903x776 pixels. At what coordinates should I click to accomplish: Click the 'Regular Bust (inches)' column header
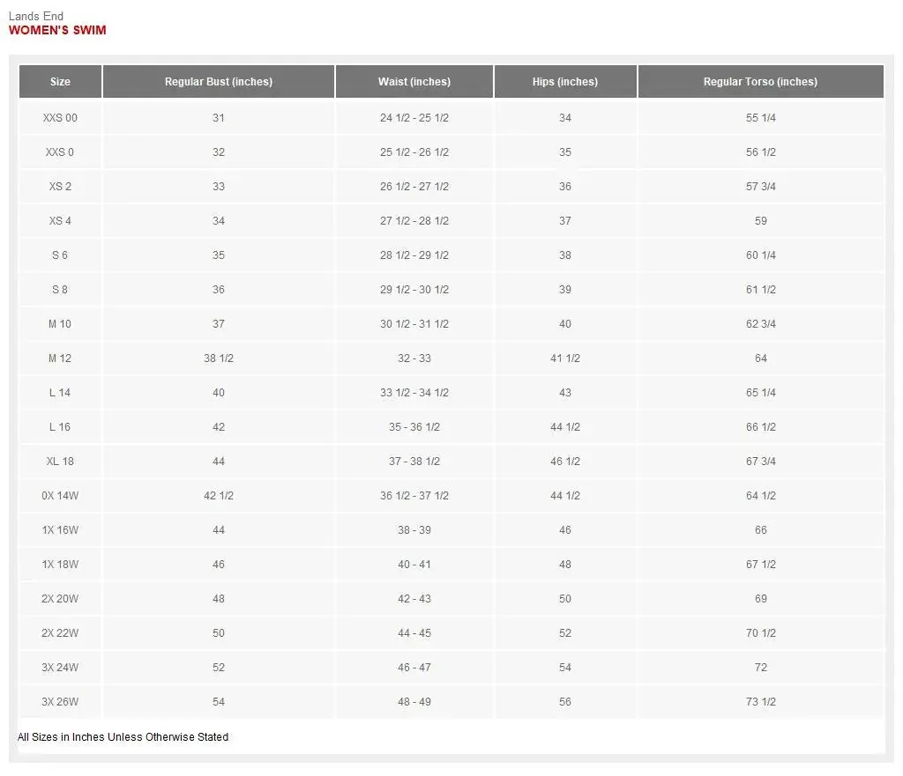click(x=219, y=82)
